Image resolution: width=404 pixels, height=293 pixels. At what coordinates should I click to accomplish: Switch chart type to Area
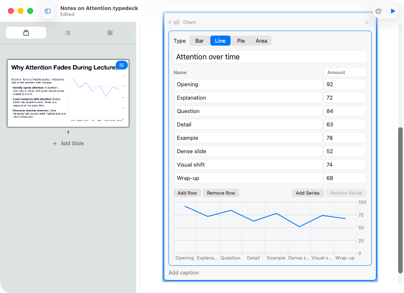pyautogui.click(x=261, y=41)
